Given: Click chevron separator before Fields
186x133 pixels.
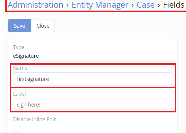Looking at the screenshot, I should (159, 5).
